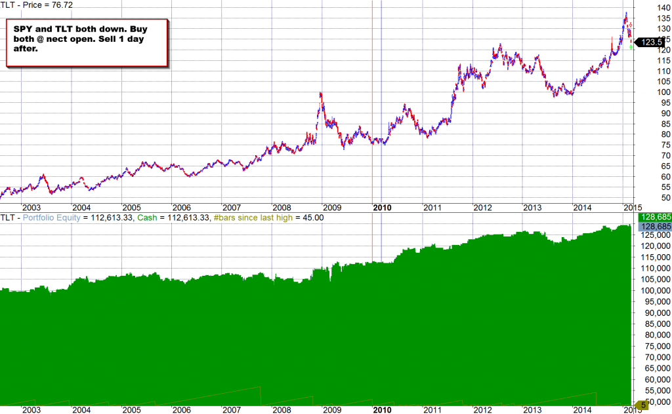Click the 50 tick on the price axis
Screen dimensions: 672x414
pos(665,198)
